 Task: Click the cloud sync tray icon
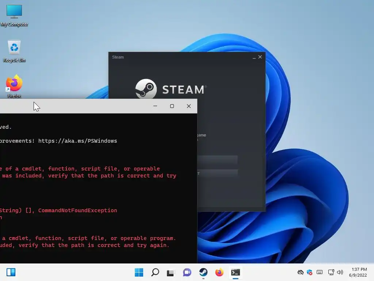tap(301, 272)
